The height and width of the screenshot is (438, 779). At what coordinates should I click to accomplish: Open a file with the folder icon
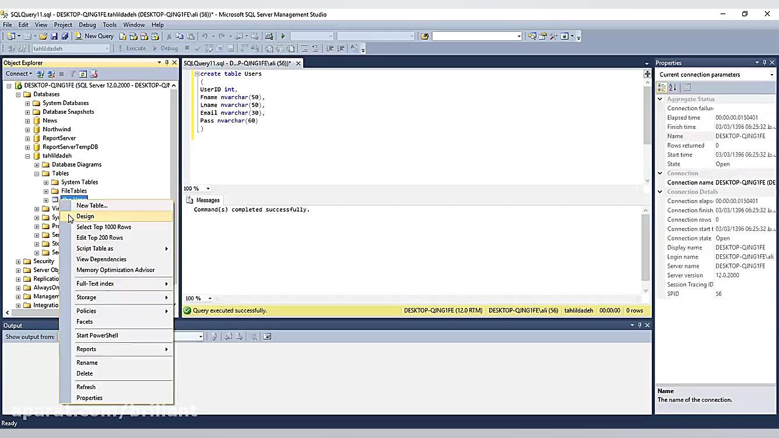(x=43, y=36)
